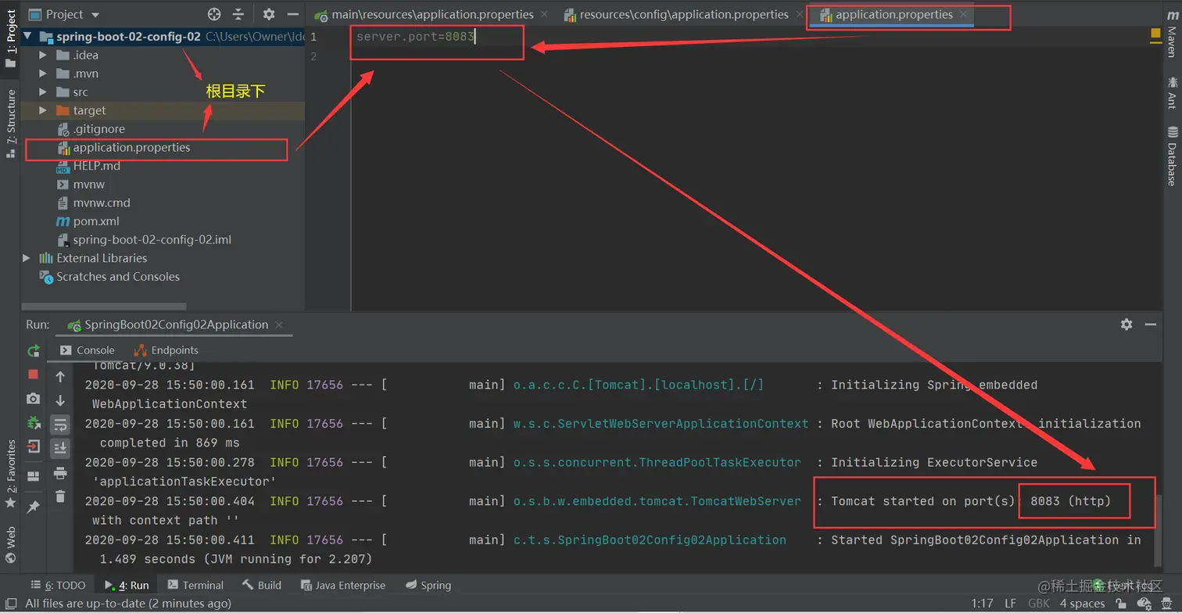
Task: Collapse the spring-boot-02-config-02 project root
Action: [x=28, y=37]
